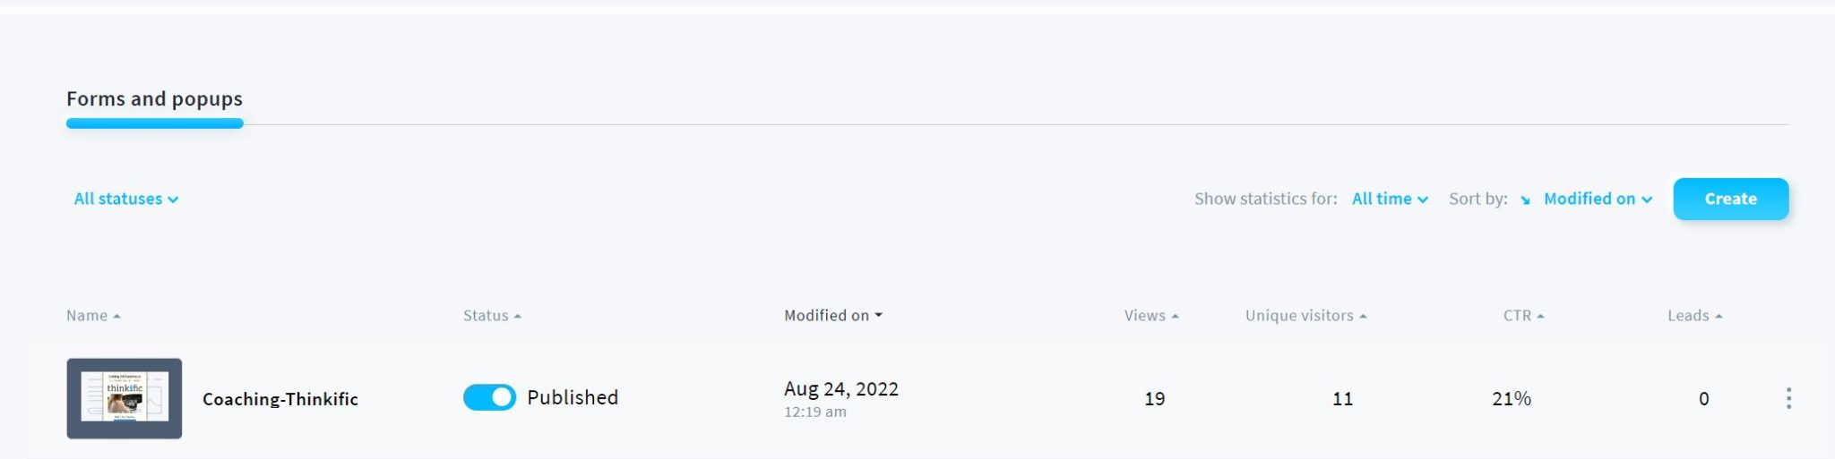The width and height of the screenshot is (1835, 459).
Task: Sort the table by CTR column
Action: click(x=1523, y=316)
